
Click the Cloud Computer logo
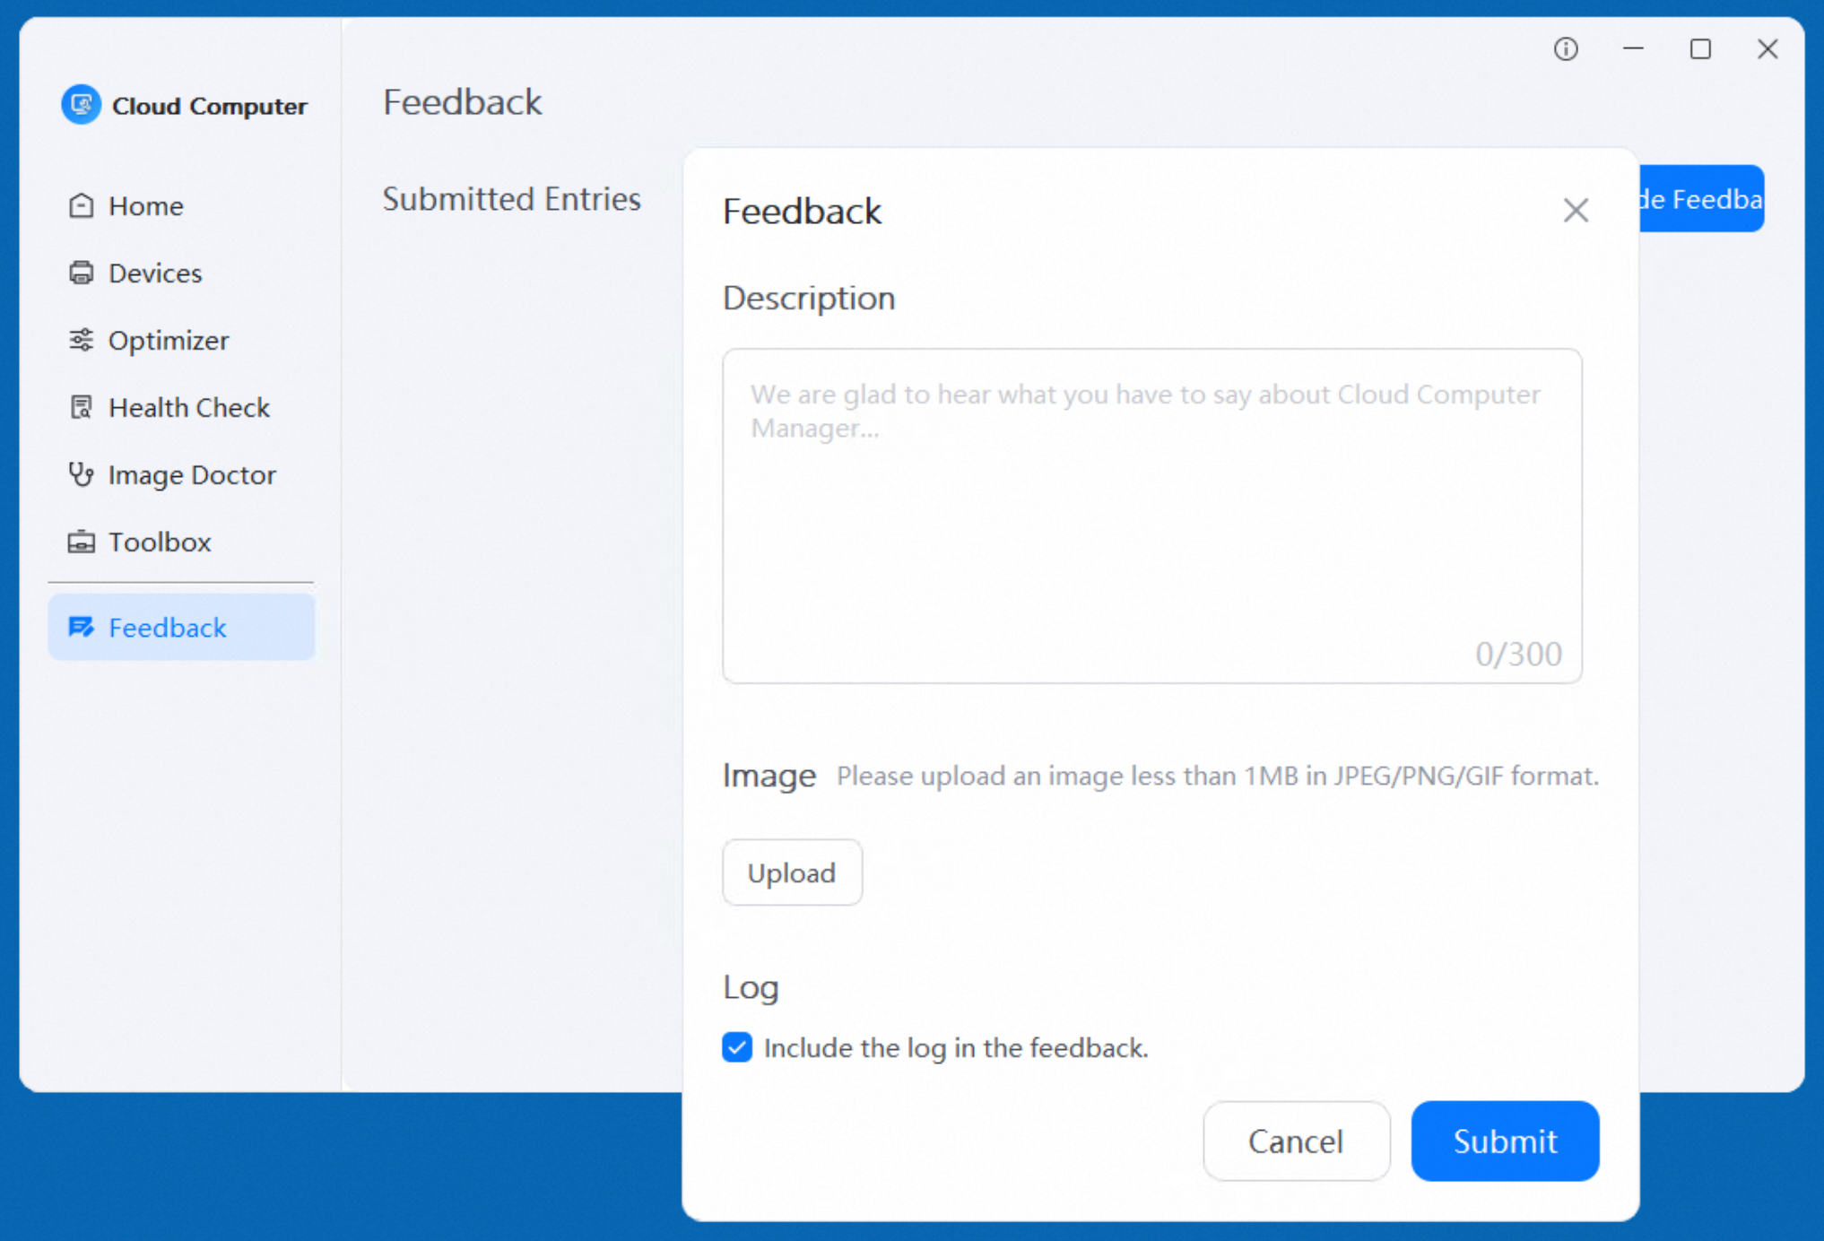tap(81, 104)
